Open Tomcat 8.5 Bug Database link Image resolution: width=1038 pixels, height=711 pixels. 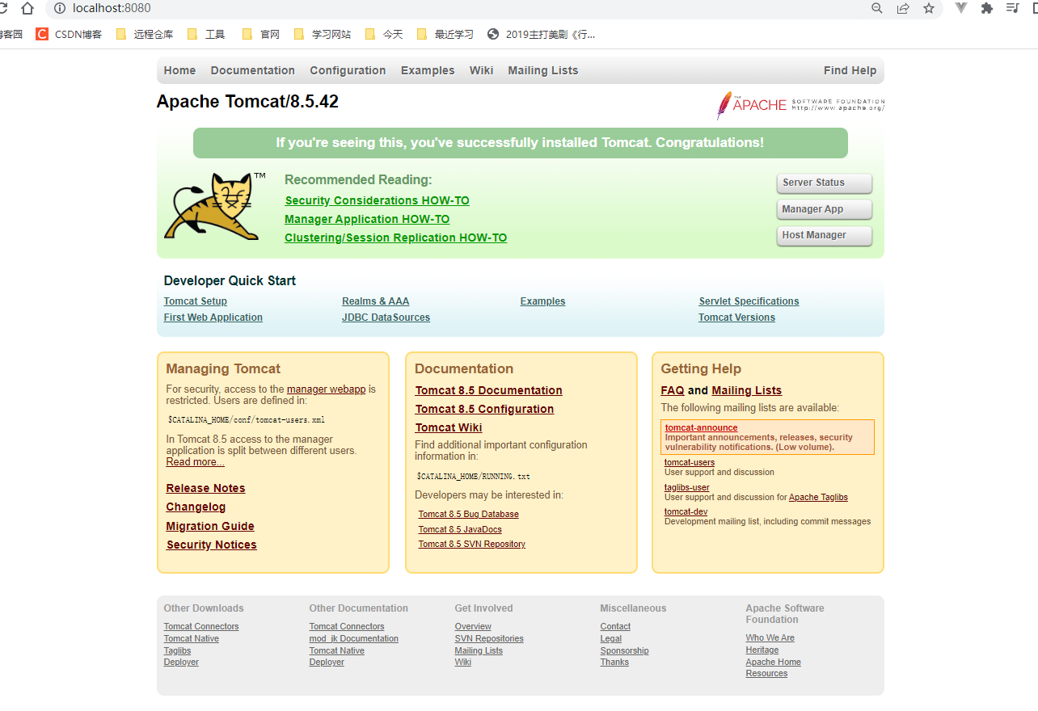pos(469,515)
